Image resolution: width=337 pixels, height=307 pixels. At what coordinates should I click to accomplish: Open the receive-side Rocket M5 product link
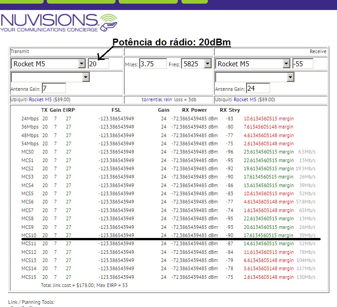(x=245, y=99)
